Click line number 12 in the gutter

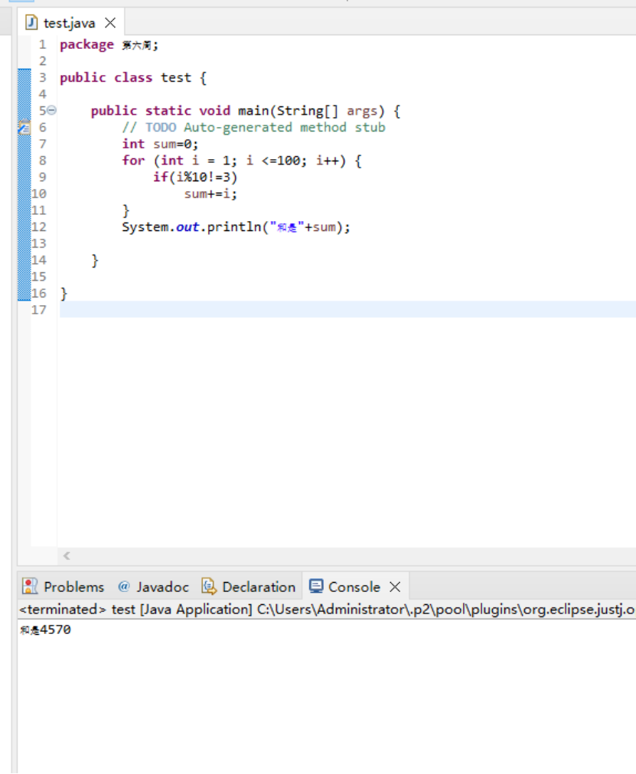tap(39, 227)
